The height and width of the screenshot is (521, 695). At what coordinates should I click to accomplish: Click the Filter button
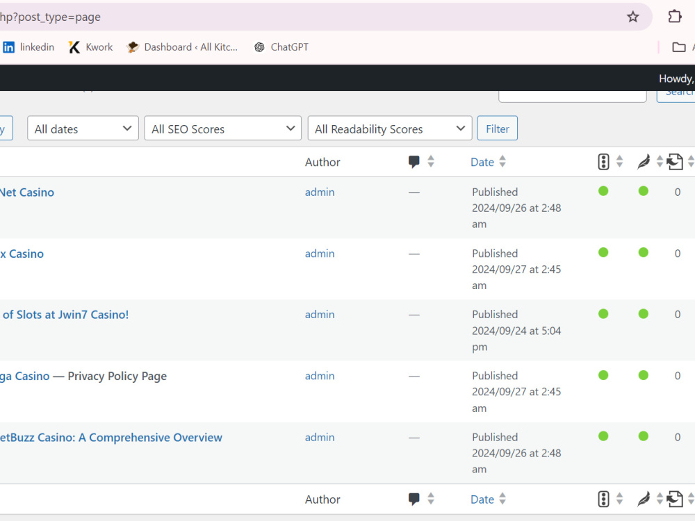tap(498, 129)
